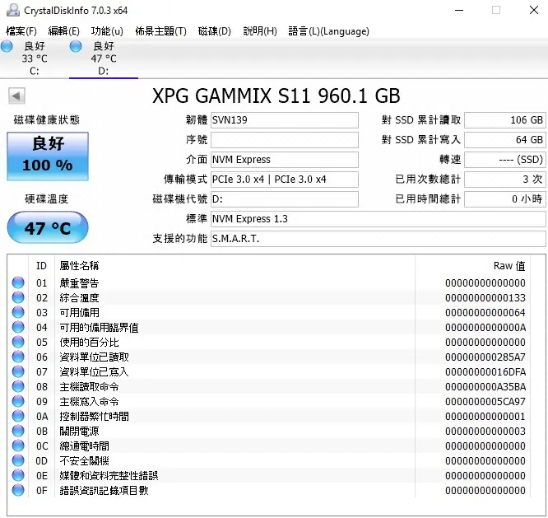
Task: Click status orb of attribute 0E 媒體和資料完整性錯誤
Action: point(18,475)
